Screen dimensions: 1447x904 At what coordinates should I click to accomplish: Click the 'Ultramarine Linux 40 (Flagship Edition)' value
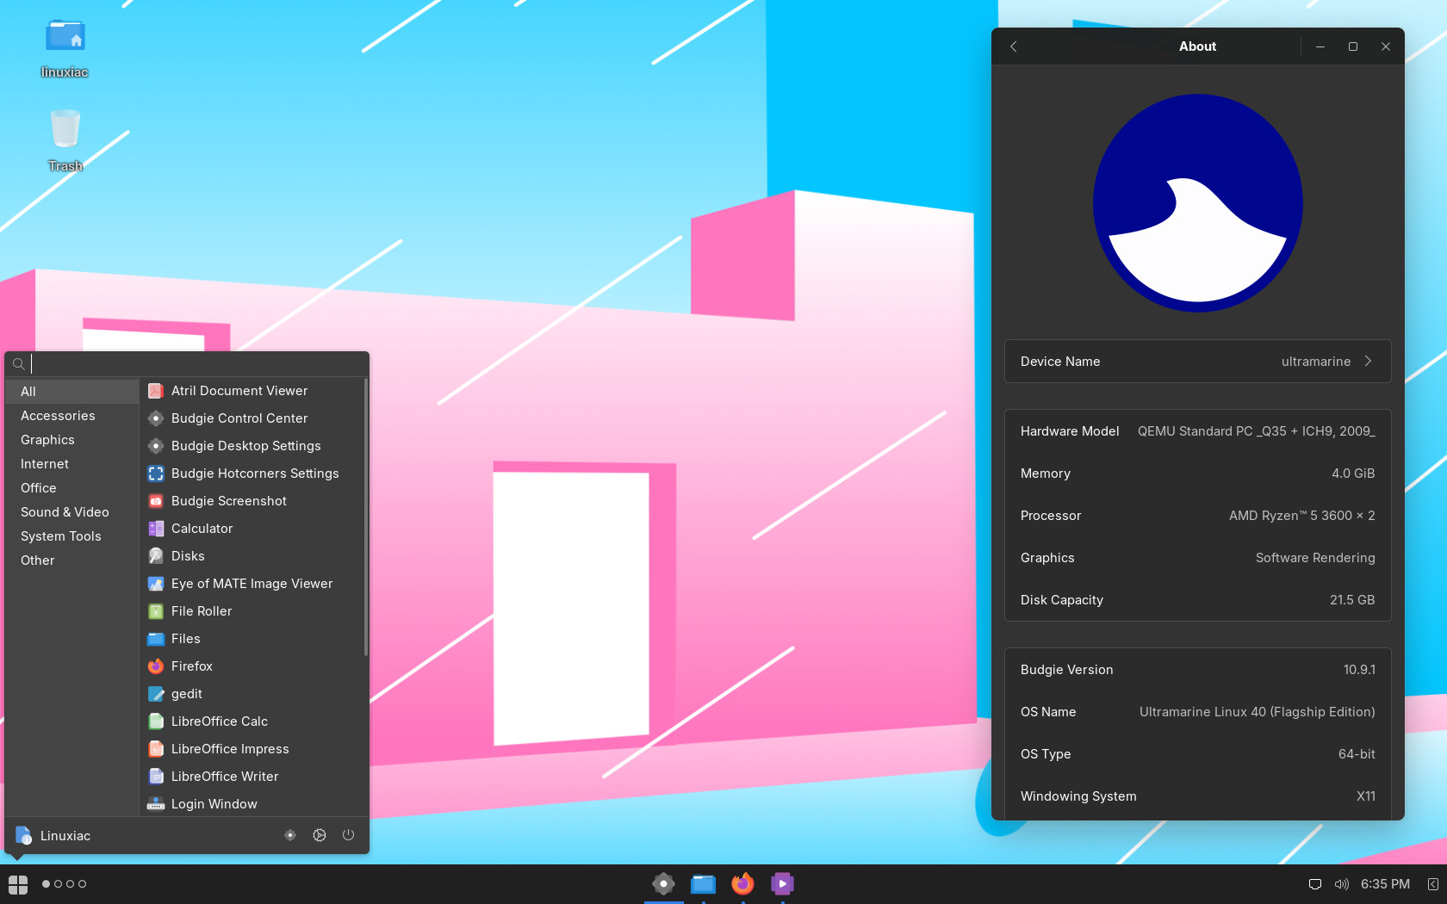1257,712
